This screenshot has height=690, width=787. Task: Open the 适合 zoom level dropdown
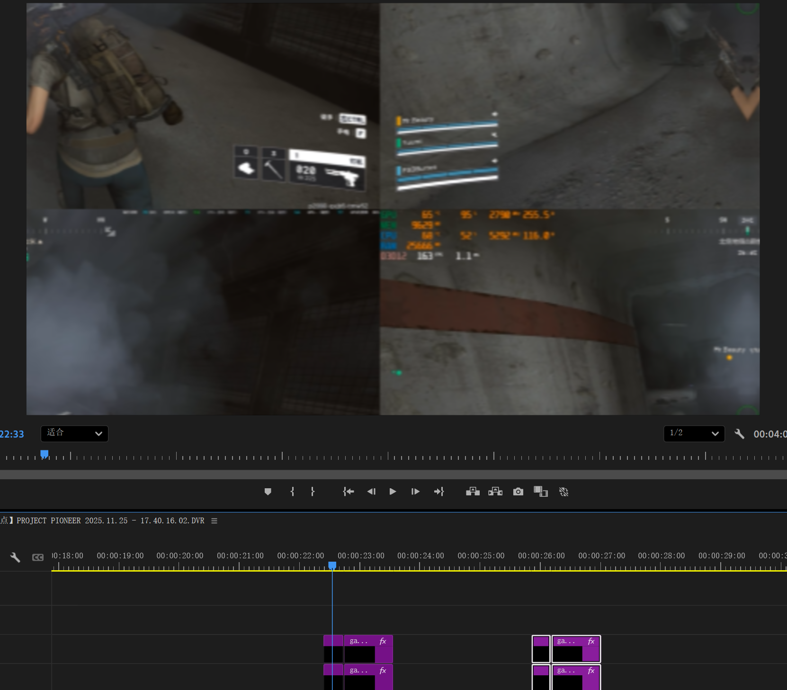[x=74, y=433]
